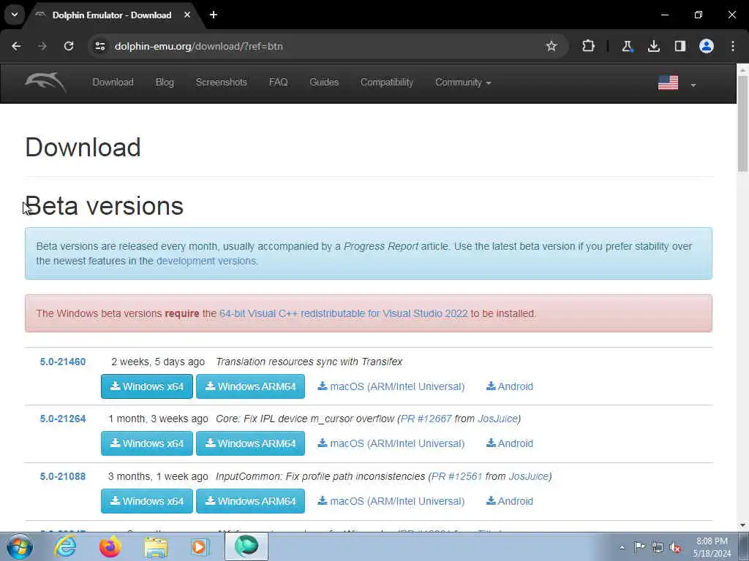Click the taskbar clock showing 8:08 PM
Image resolution: width=749 pixels, height=561 pixels.
[x=712, y=547]
